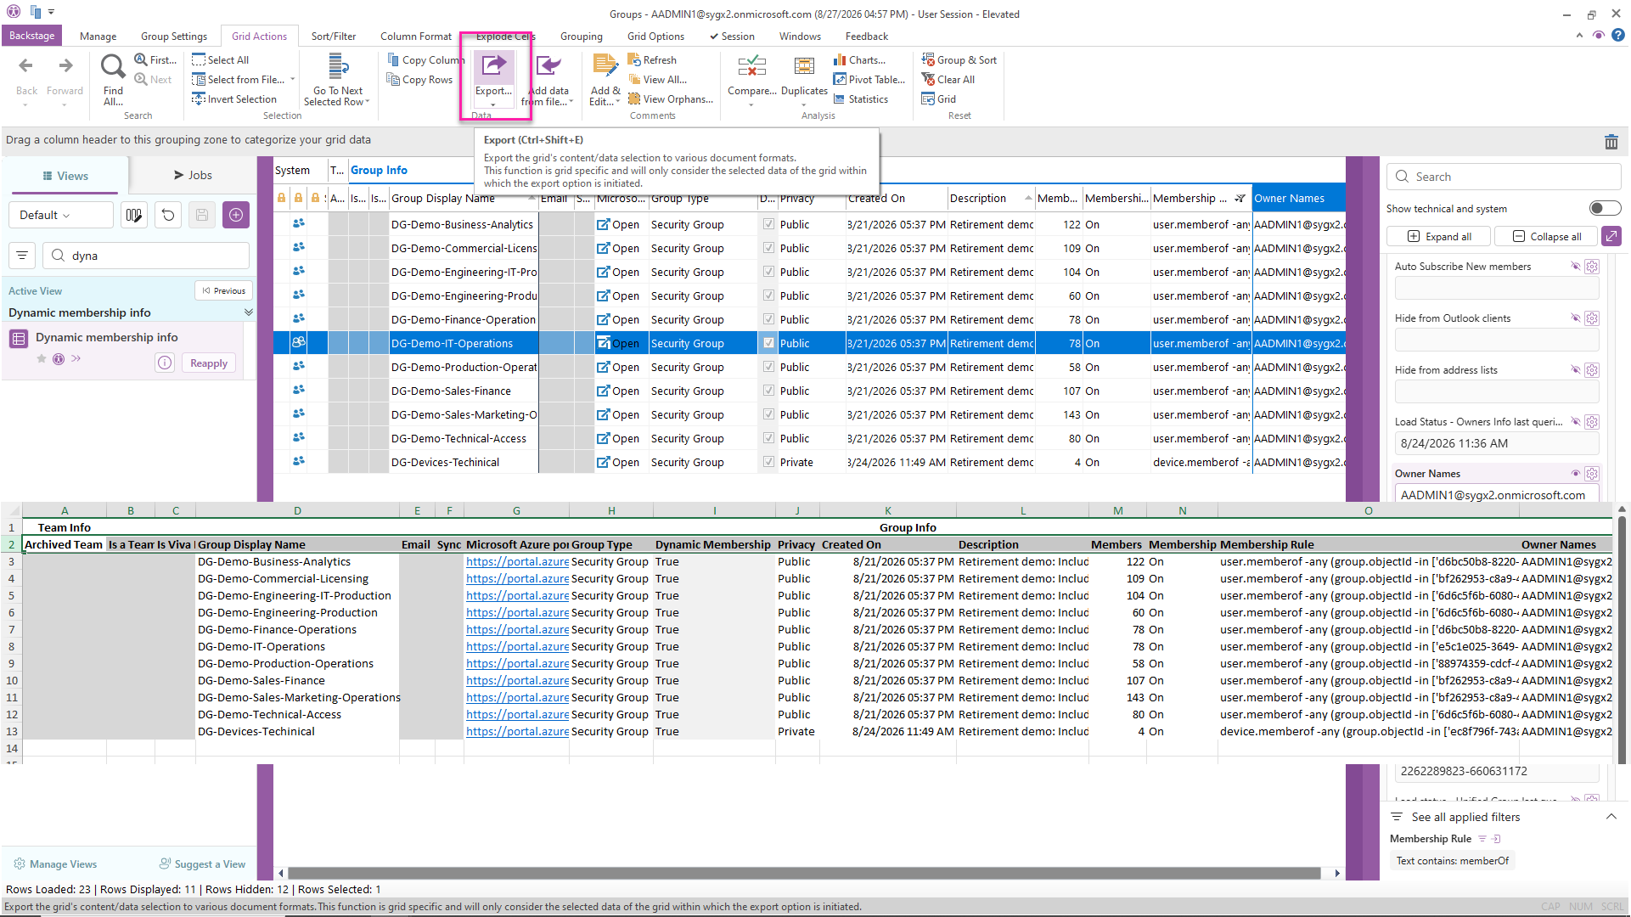The width and height of the screenshot is (1631, 917).
Task: Open Statistics tool
Action: pyautogui.click(x=860, y=98)
